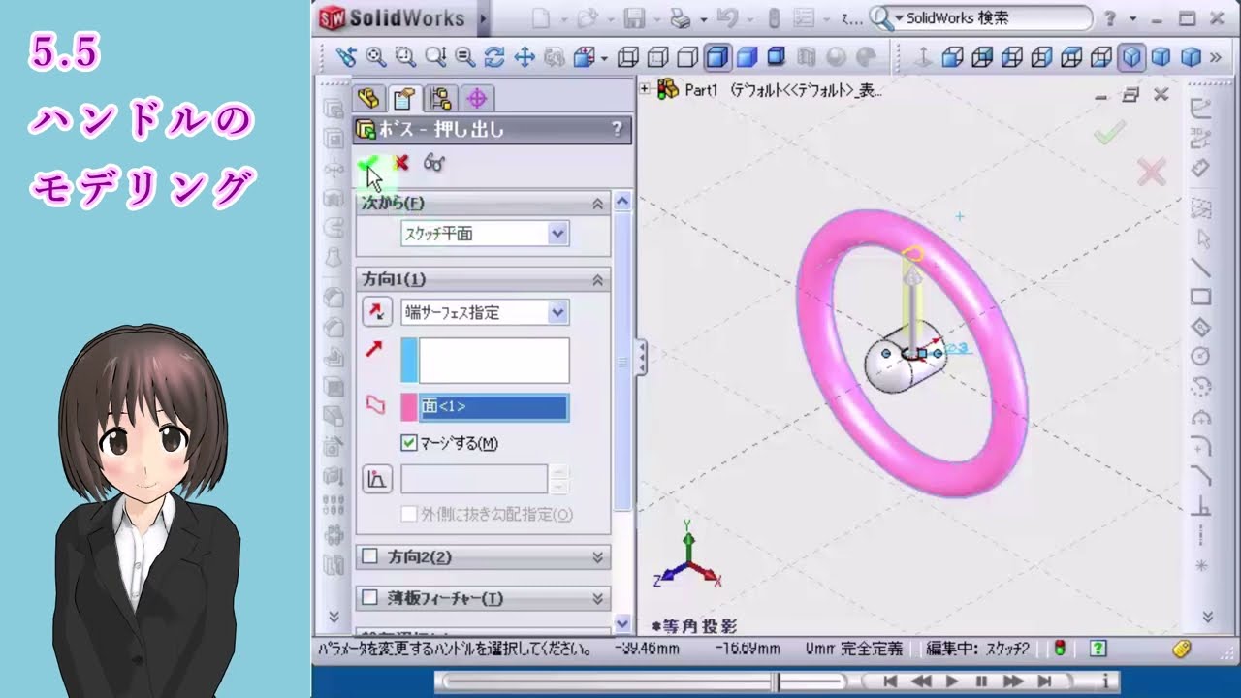Open the view orientation dropdown arrow

point(605,58)
